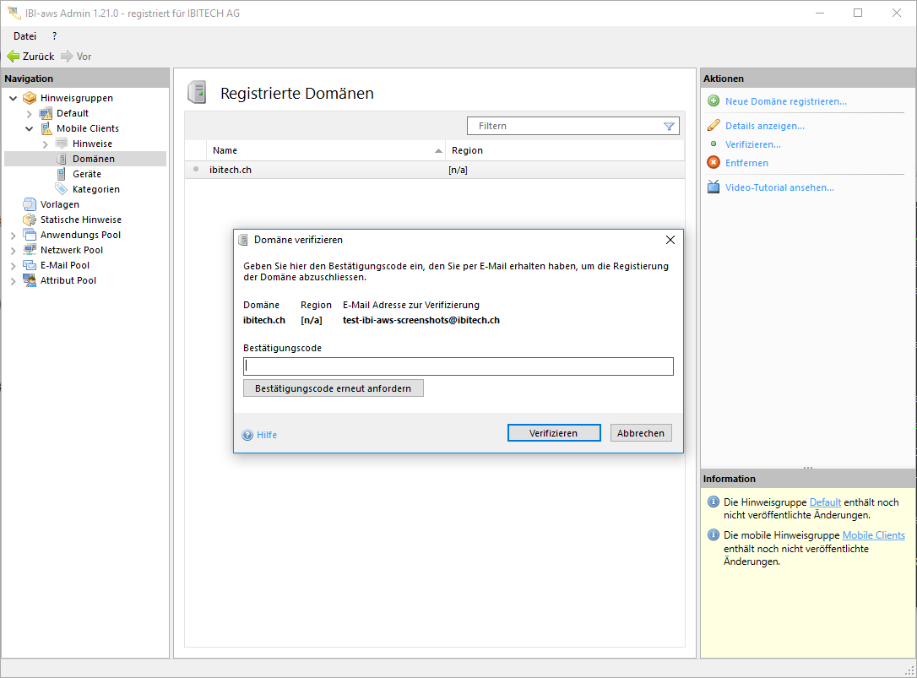Viewport: 917px width, 678px height.
Task: Open the question mark help menu
Action: tap(55, 36)
